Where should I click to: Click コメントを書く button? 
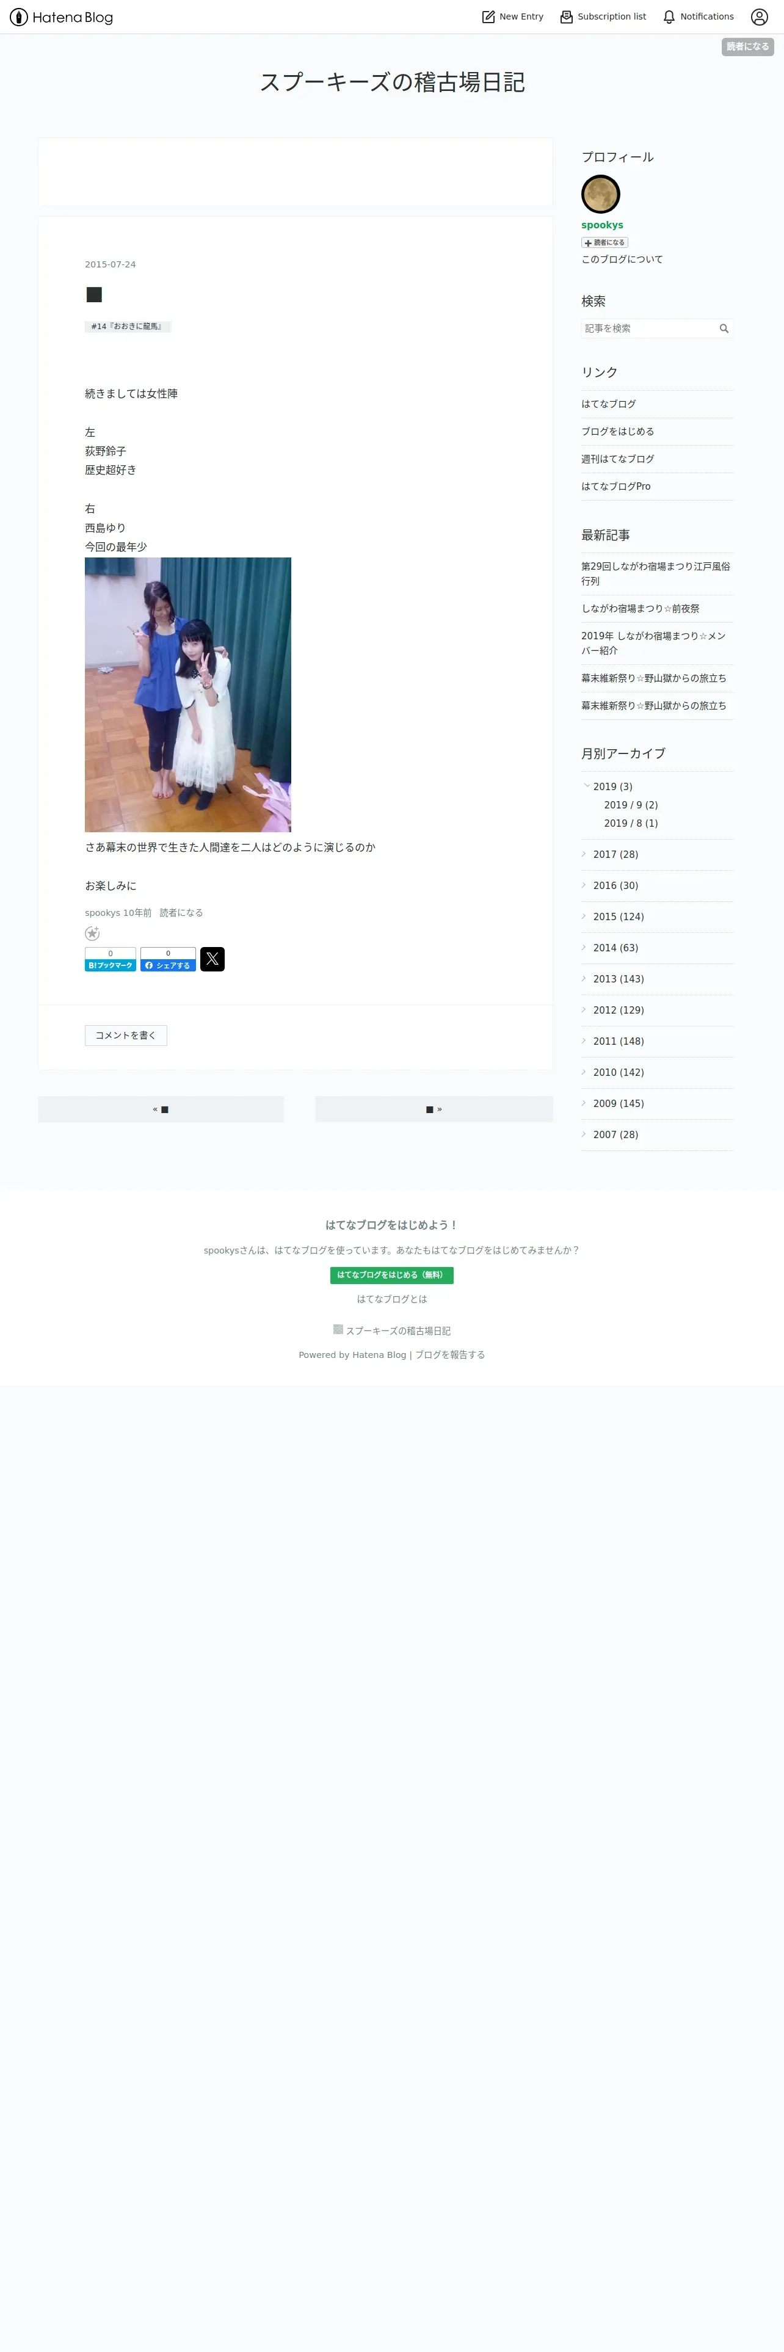[x=126, y=1036]
